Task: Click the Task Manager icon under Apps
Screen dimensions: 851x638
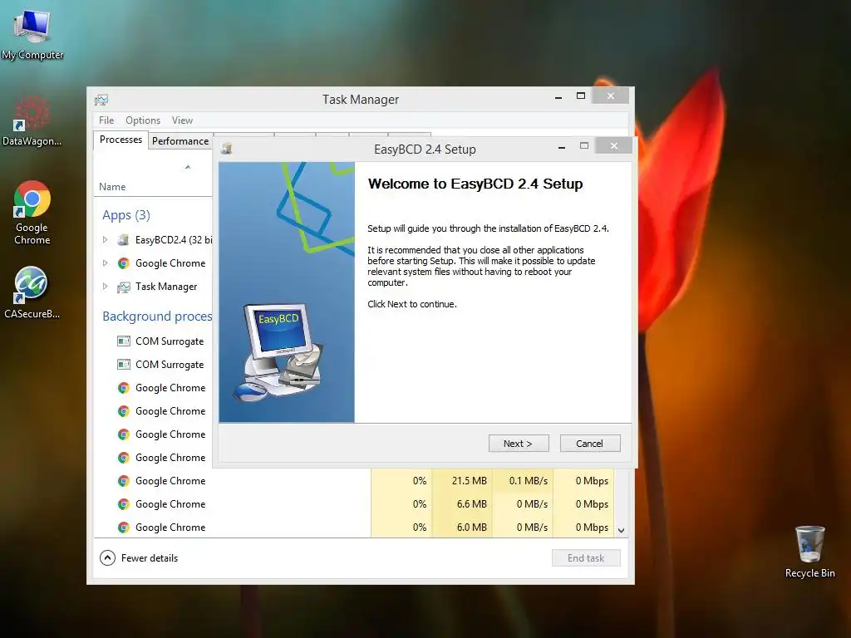Action: [124, 287]
